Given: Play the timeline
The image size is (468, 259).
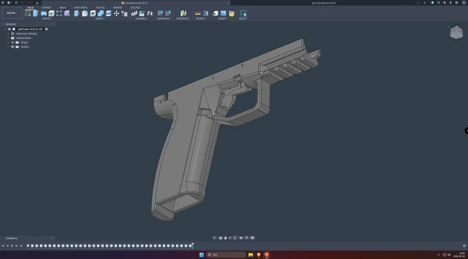Looking at the screenshot, I should [x=12, y=246].
